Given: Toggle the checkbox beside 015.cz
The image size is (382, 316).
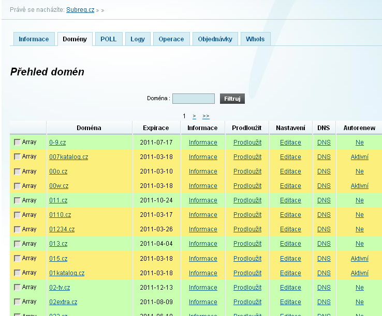Looking at the screenshot, I should click(18, 258).
